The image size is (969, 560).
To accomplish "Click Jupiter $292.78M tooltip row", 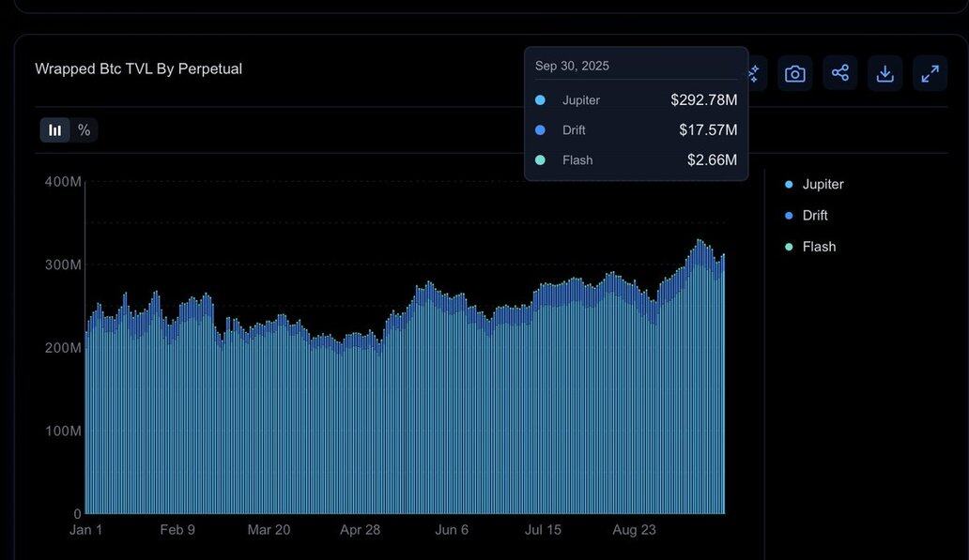I will 636,100.
